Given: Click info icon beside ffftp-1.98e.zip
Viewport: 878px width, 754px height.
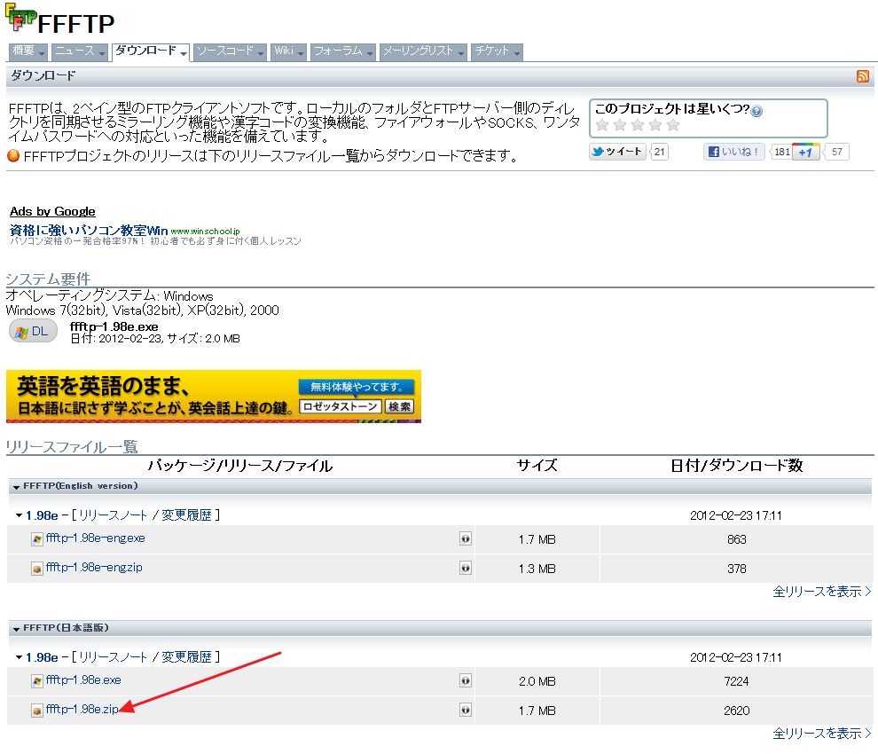Looking at the screenshot, I should tap(466, 710).
